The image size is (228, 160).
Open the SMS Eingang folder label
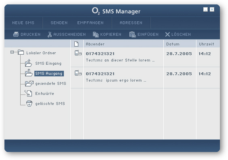(48, 64)
